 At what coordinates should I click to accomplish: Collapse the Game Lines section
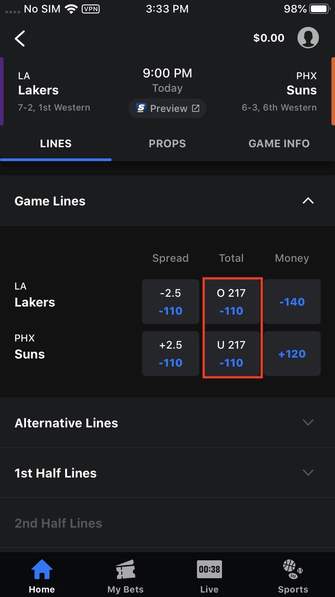pyautogui.click(x=308, y=201)
